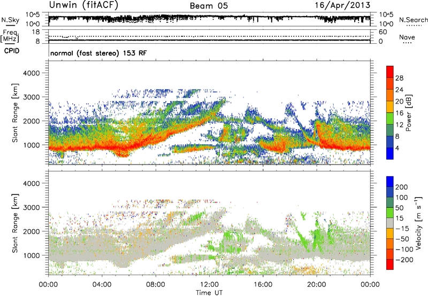This screenshot has width=428, height=296.
Task: Click the '60' Nave axis tick label
Action: pos(383,32)
